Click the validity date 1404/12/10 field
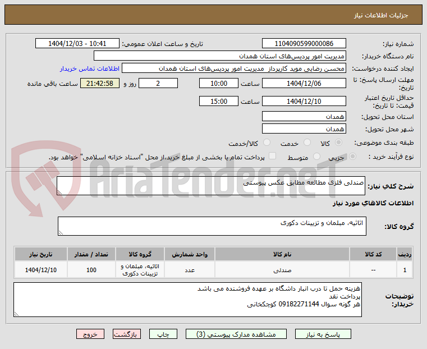Image resolution: width=427 pixels, height=349 pixels. 304,101
